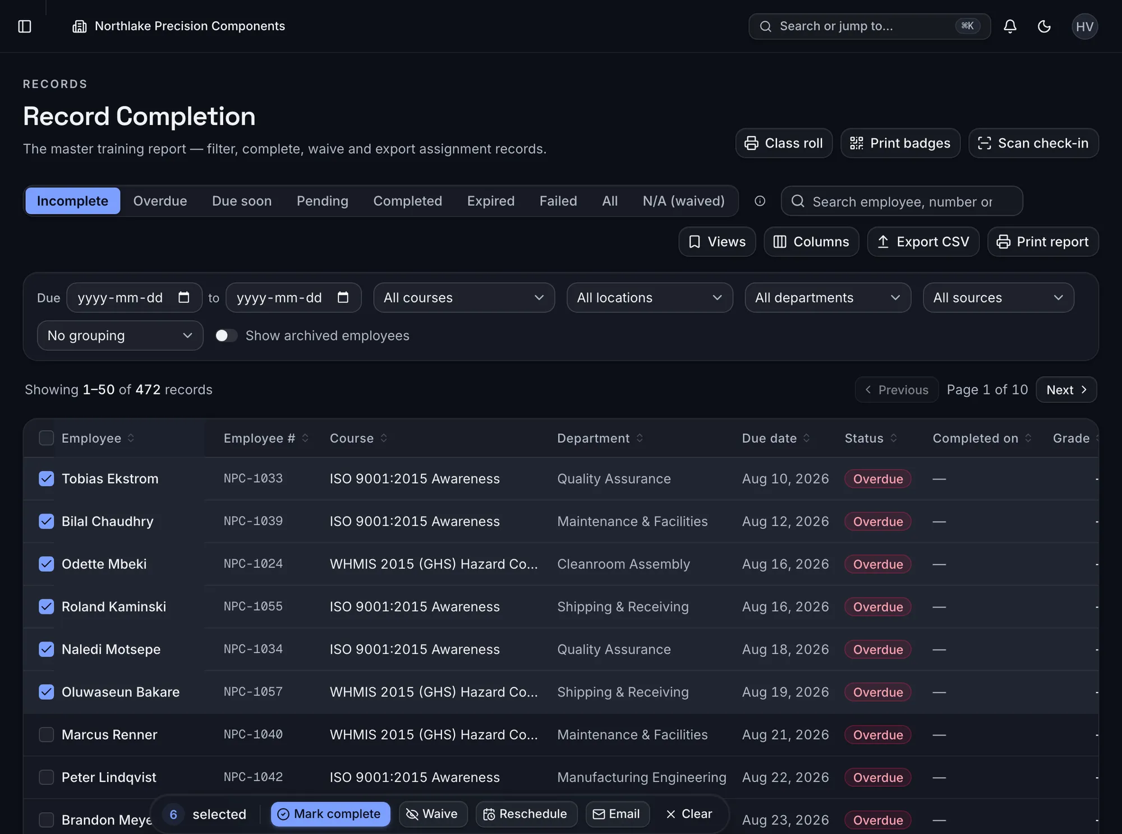Sort by Course column arrows
Viewport: 1122px width, 834px height.
[x=384, y=438]
